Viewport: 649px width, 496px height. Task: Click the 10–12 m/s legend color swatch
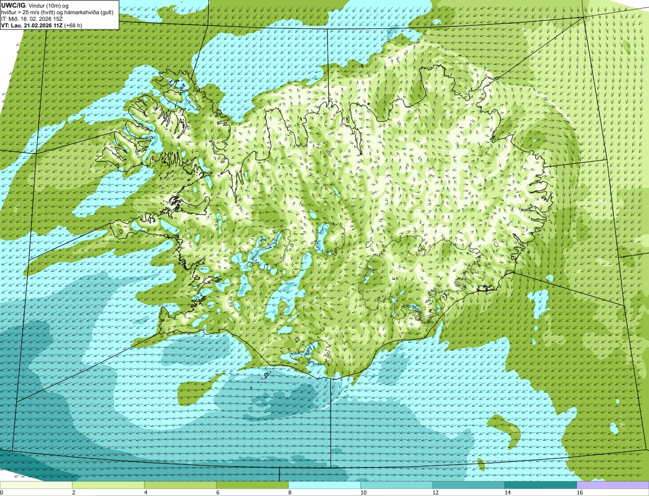[x=396, y=485]
